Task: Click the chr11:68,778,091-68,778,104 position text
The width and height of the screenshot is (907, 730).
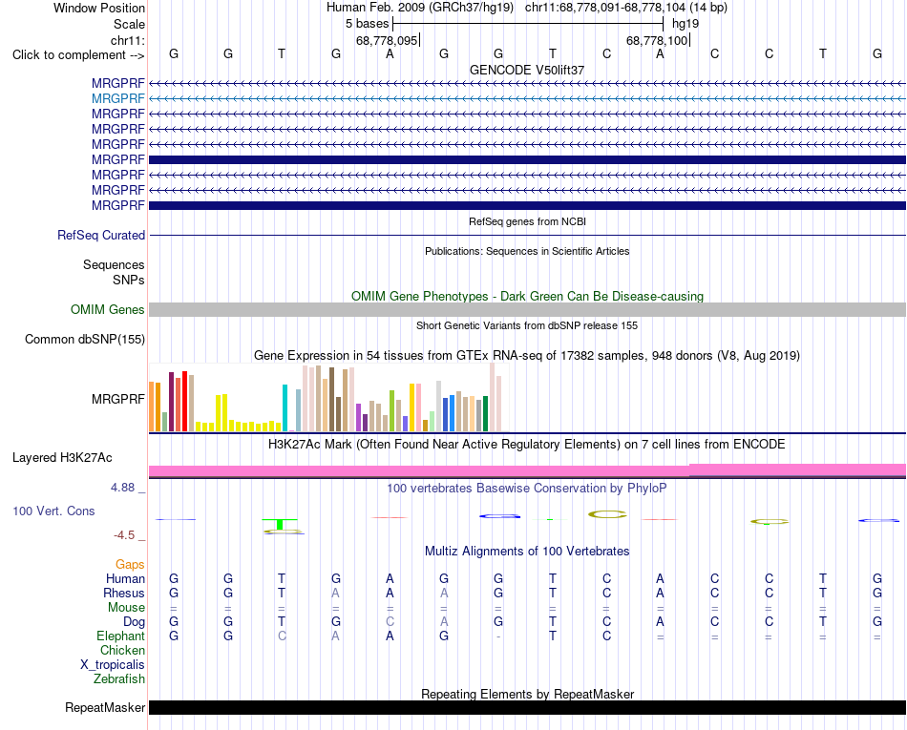Action: click(626, 8)
